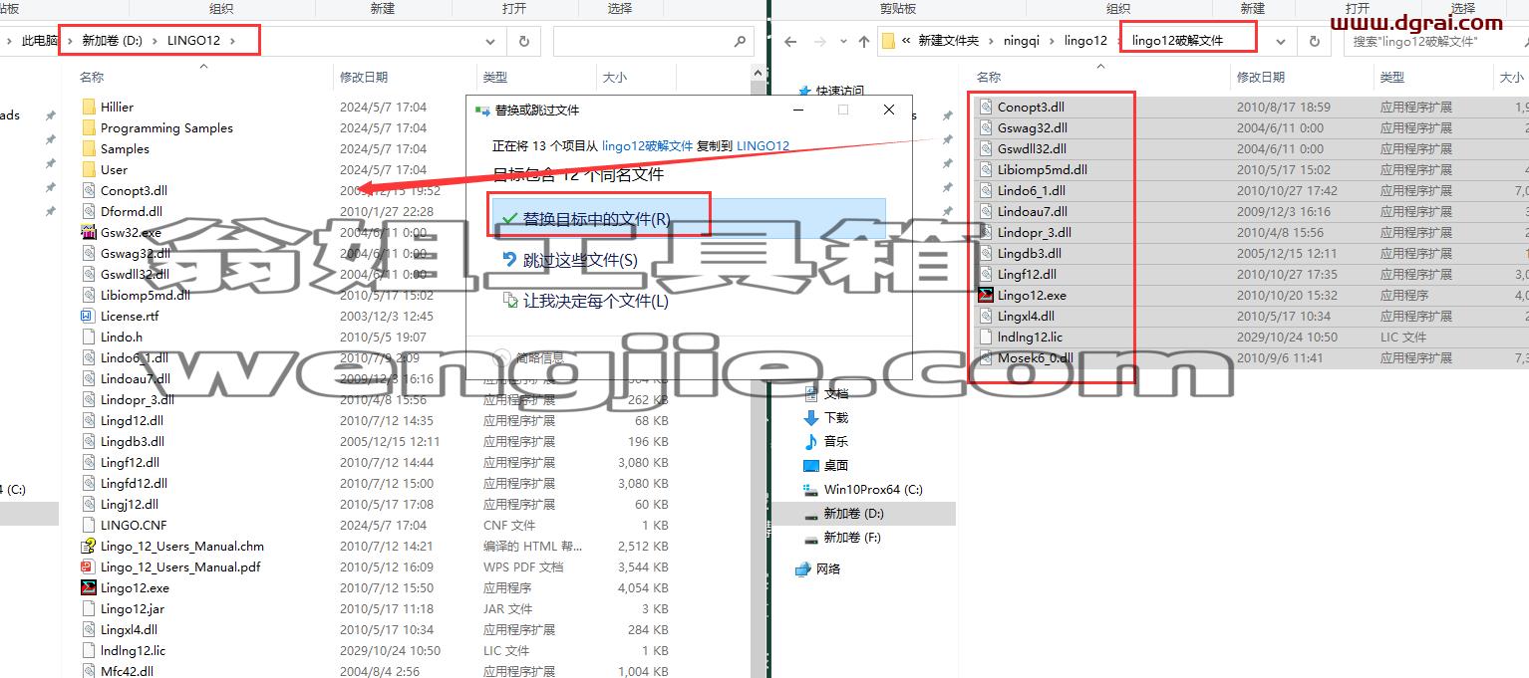This screenshot has width=1529, height=678.
Task: Select Lingj12.dll in the left window
Action: (130, 504)
